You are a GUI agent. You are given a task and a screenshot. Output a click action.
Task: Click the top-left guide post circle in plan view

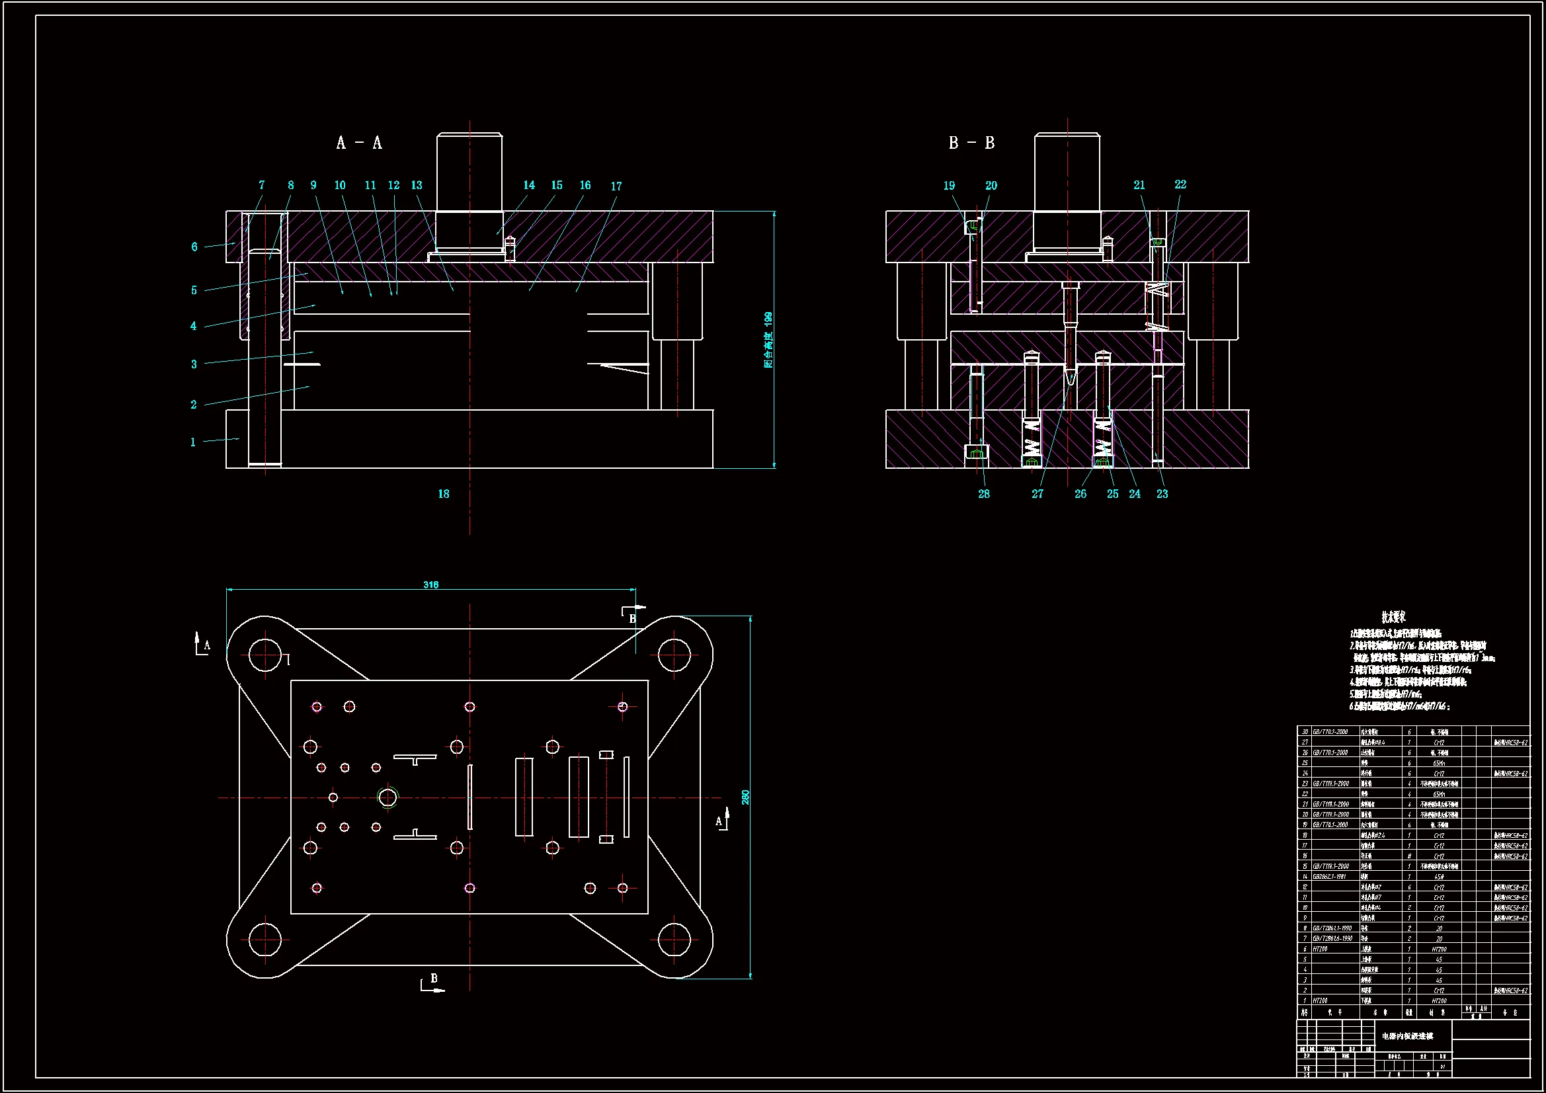(x=264, y=654)
